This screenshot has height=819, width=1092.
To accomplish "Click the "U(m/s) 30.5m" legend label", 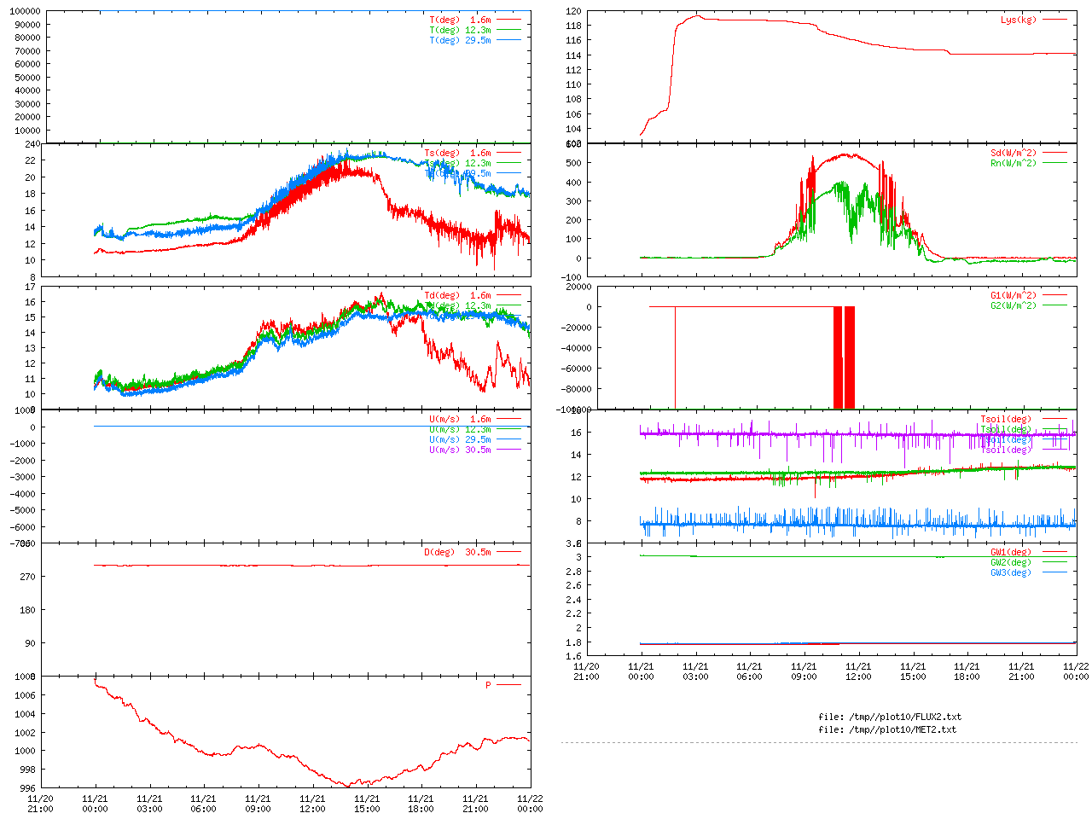I will click(x=460, y=450).
